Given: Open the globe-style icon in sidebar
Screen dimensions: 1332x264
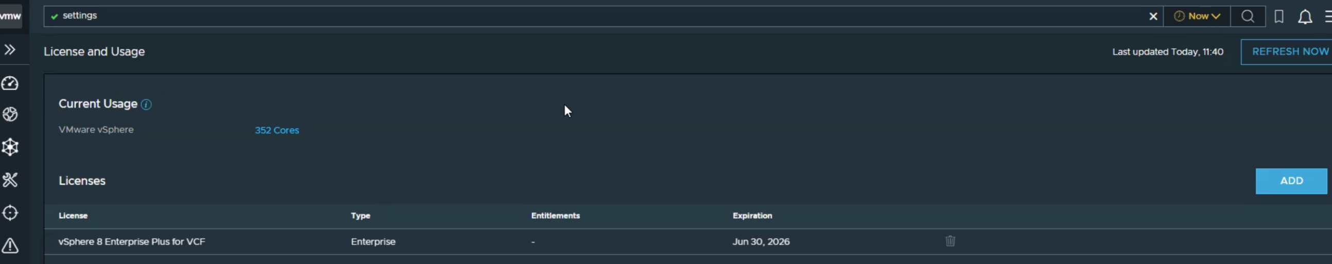Looking at the screenshot, I should [x=10, y=114].
